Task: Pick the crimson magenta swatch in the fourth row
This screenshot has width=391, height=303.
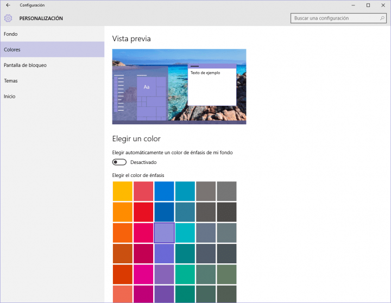Action: (143, 254)
